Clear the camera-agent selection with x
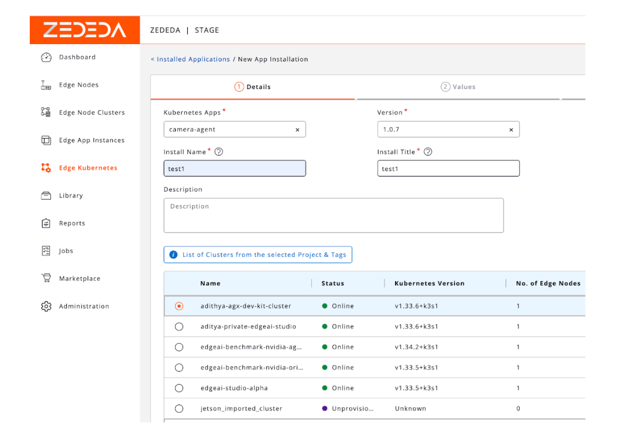The width and height of the screenshot is (643, 431). (x=298, y=130)
